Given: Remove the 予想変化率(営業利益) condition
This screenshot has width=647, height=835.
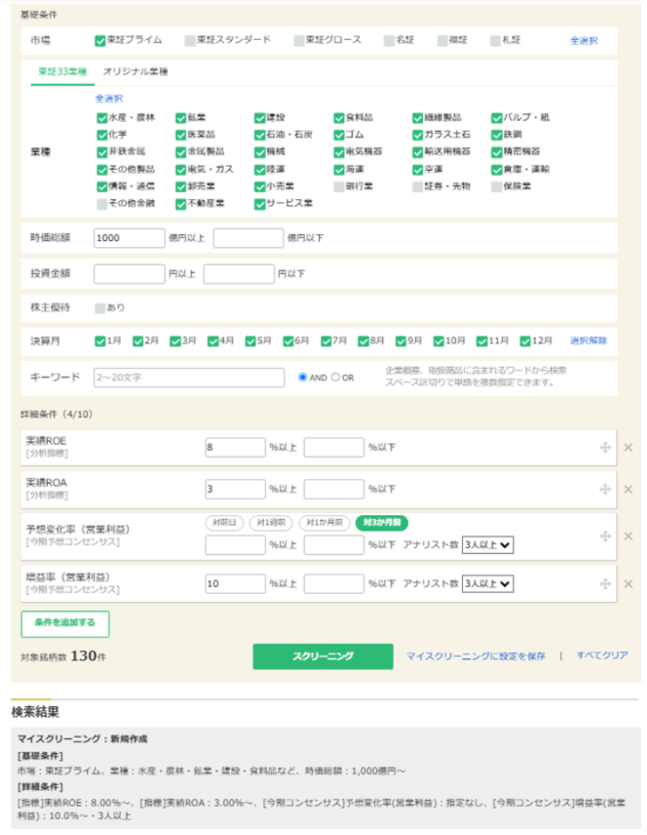Looking at the screenshot, I should pos(627,535).
